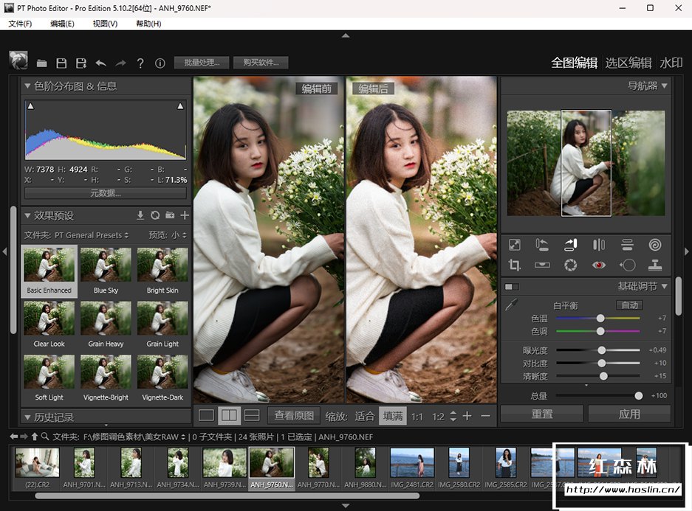Collapse the 色阶分布图 & 信息 panel
This screenshot has height=511, width=692.
[x=28, y=86]
